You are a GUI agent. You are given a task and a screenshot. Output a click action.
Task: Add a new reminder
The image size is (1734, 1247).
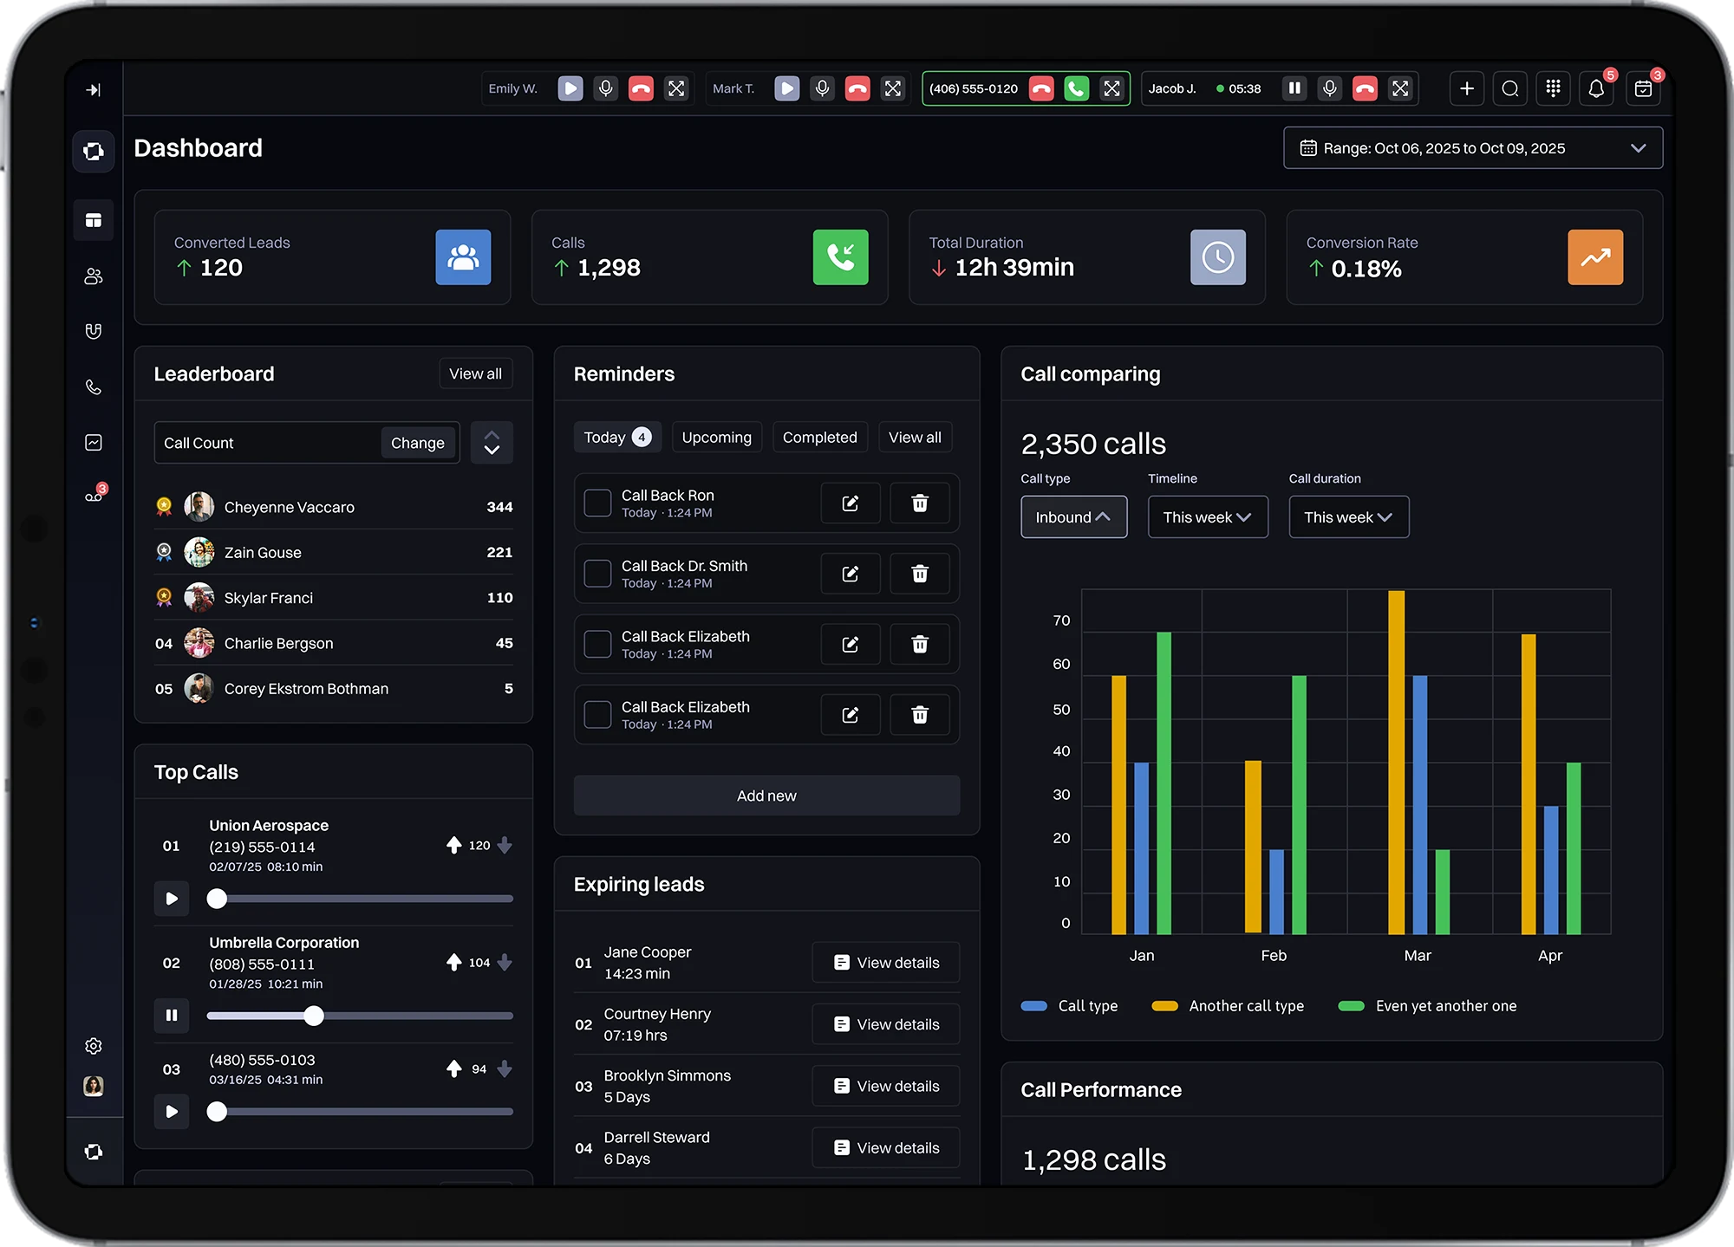pyautogui.click(x=766, y=796)
